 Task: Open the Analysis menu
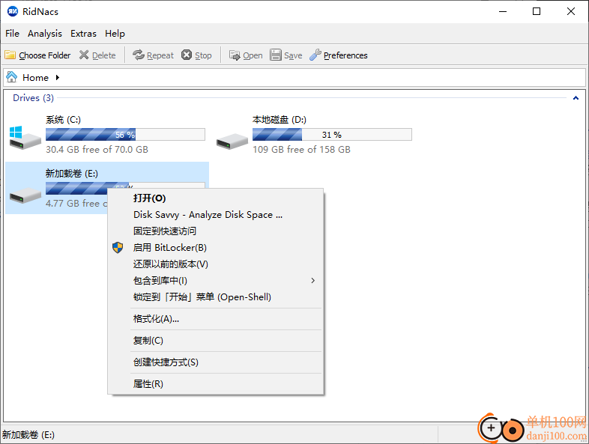pyautogui.click(x=45, y=34)
